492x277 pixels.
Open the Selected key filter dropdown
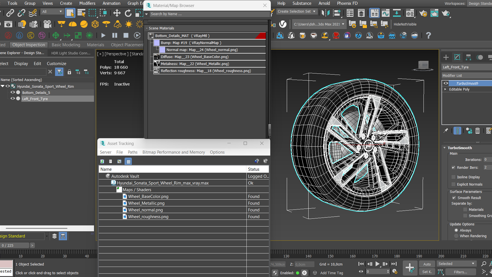[x=456, y=264]
